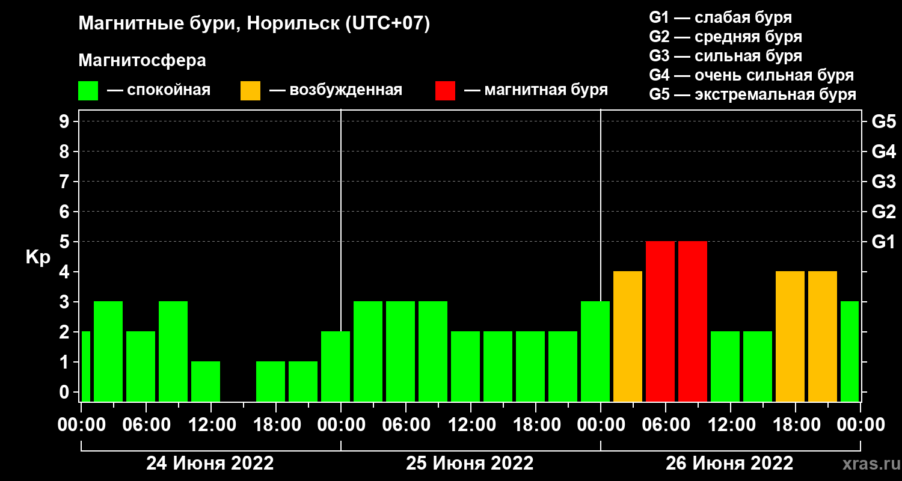The height and width of the screenshot is (481, 902).
Task: Click the orange 'возбужденная' legend swatch
Action: [250, 91]
